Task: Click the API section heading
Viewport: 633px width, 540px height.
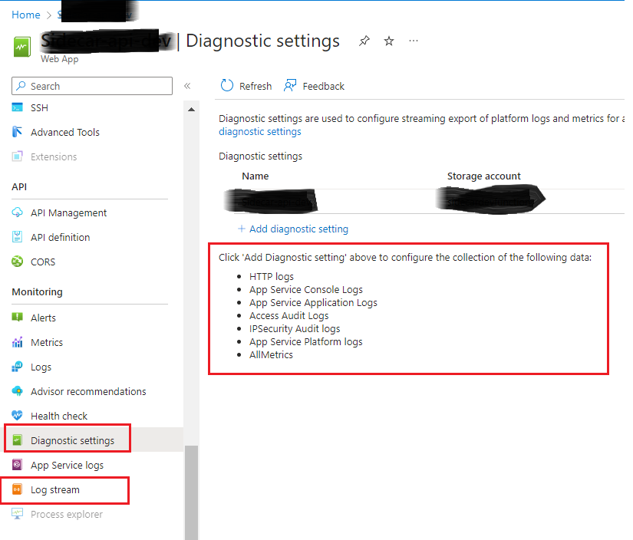Action: pos(19,187)
